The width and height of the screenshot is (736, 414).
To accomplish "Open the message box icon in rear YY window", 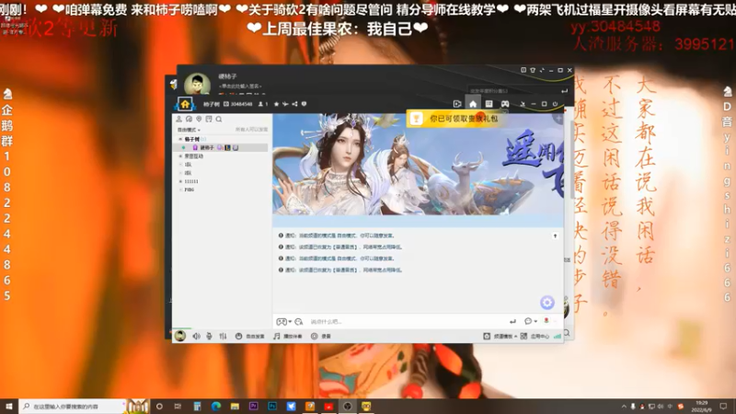I will pyautogui.click(x=523, y=71).
